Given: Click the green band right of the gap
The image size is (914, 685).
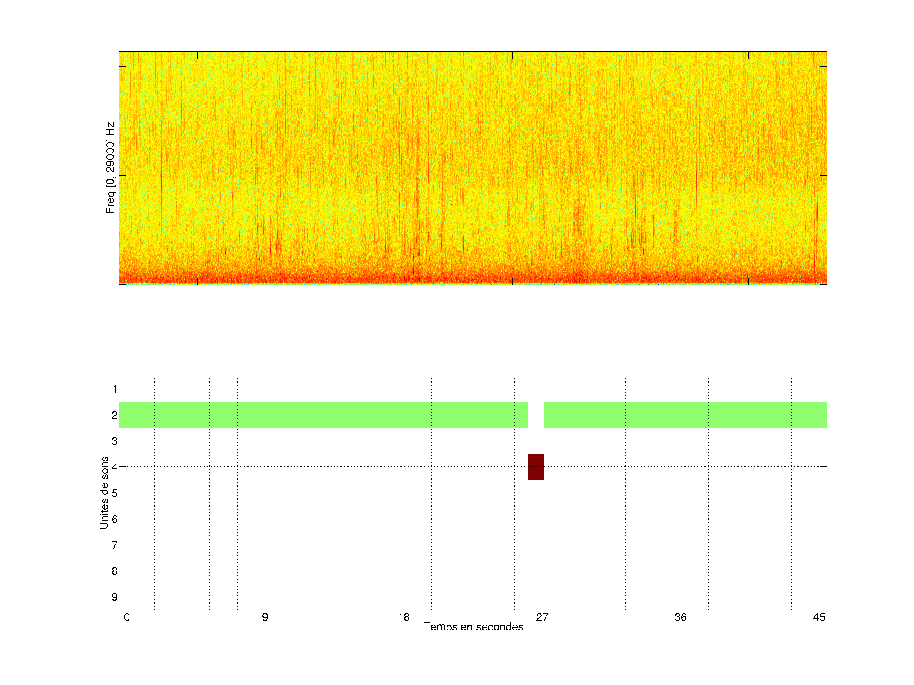Looking at the screenshot, I should [685, 414].
